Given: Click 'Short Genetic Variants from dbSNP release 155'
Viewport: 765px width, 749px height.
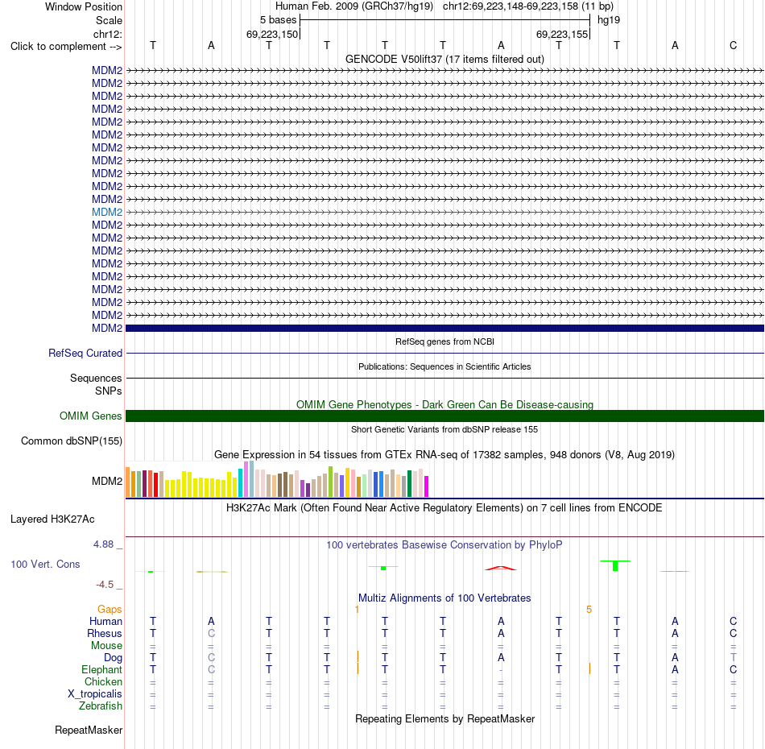Looking at the screenshot, I should (445, 429).
